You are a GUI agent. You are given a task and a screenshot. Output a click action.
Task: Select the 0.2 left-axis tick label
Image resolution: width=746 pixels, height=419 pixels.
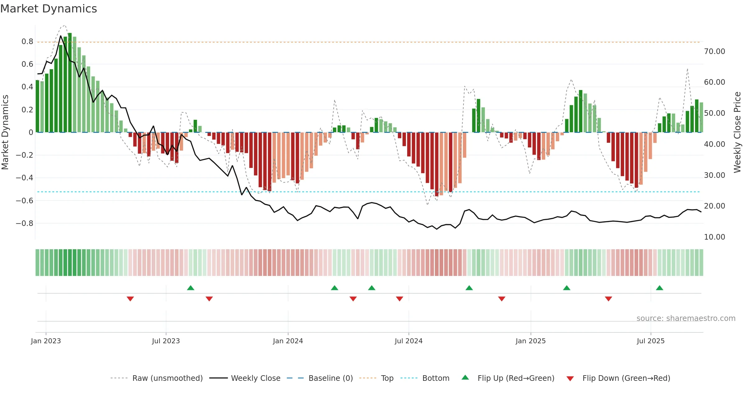(x=27, y=110)
